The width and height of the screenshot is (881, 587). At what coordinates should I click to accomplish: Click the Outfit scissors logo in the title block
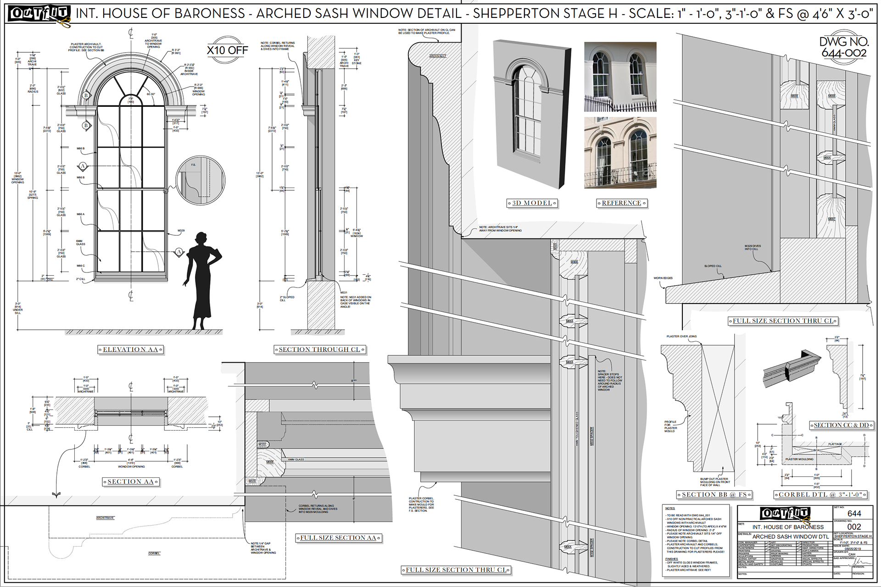click(785, 515)
